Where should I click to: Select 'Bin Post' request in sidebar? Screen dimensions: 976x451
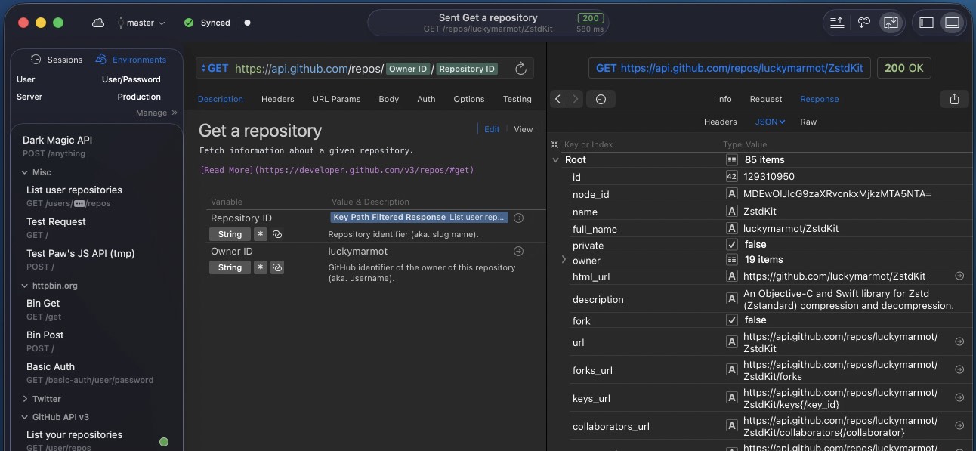pyautogui.click(x=45, y=335)
